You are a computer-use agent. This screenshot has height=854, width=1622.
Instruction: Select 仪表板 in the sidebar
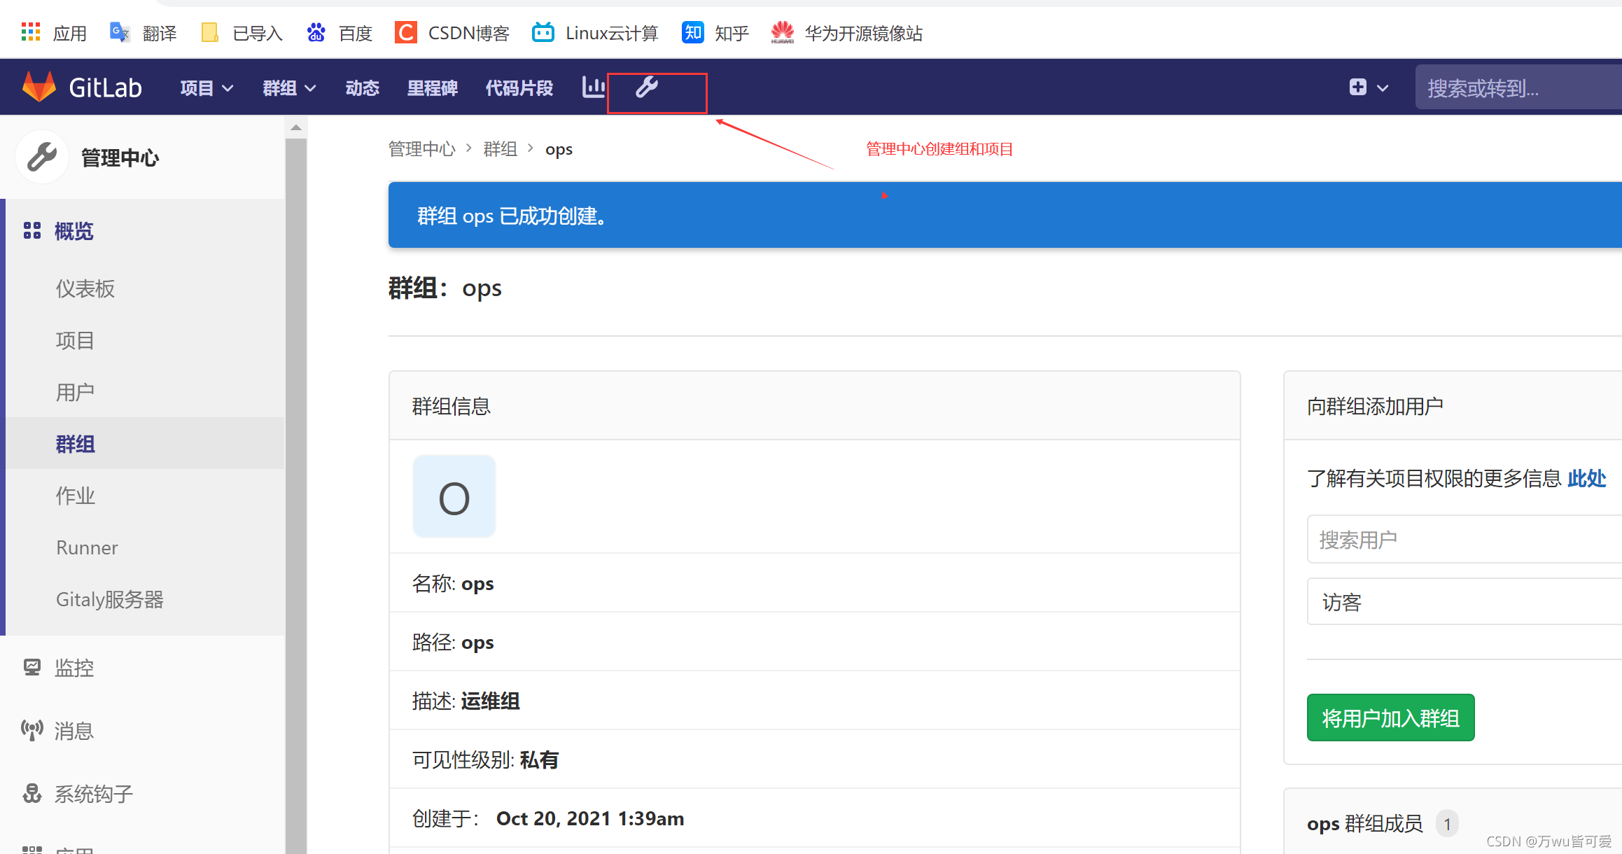[x=85, y=288]
